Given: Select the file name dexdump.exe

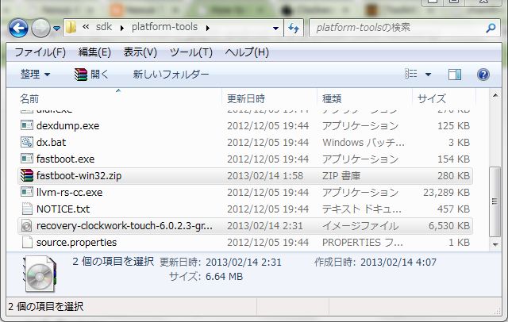Looking at the screenshot, I should 67,125.
